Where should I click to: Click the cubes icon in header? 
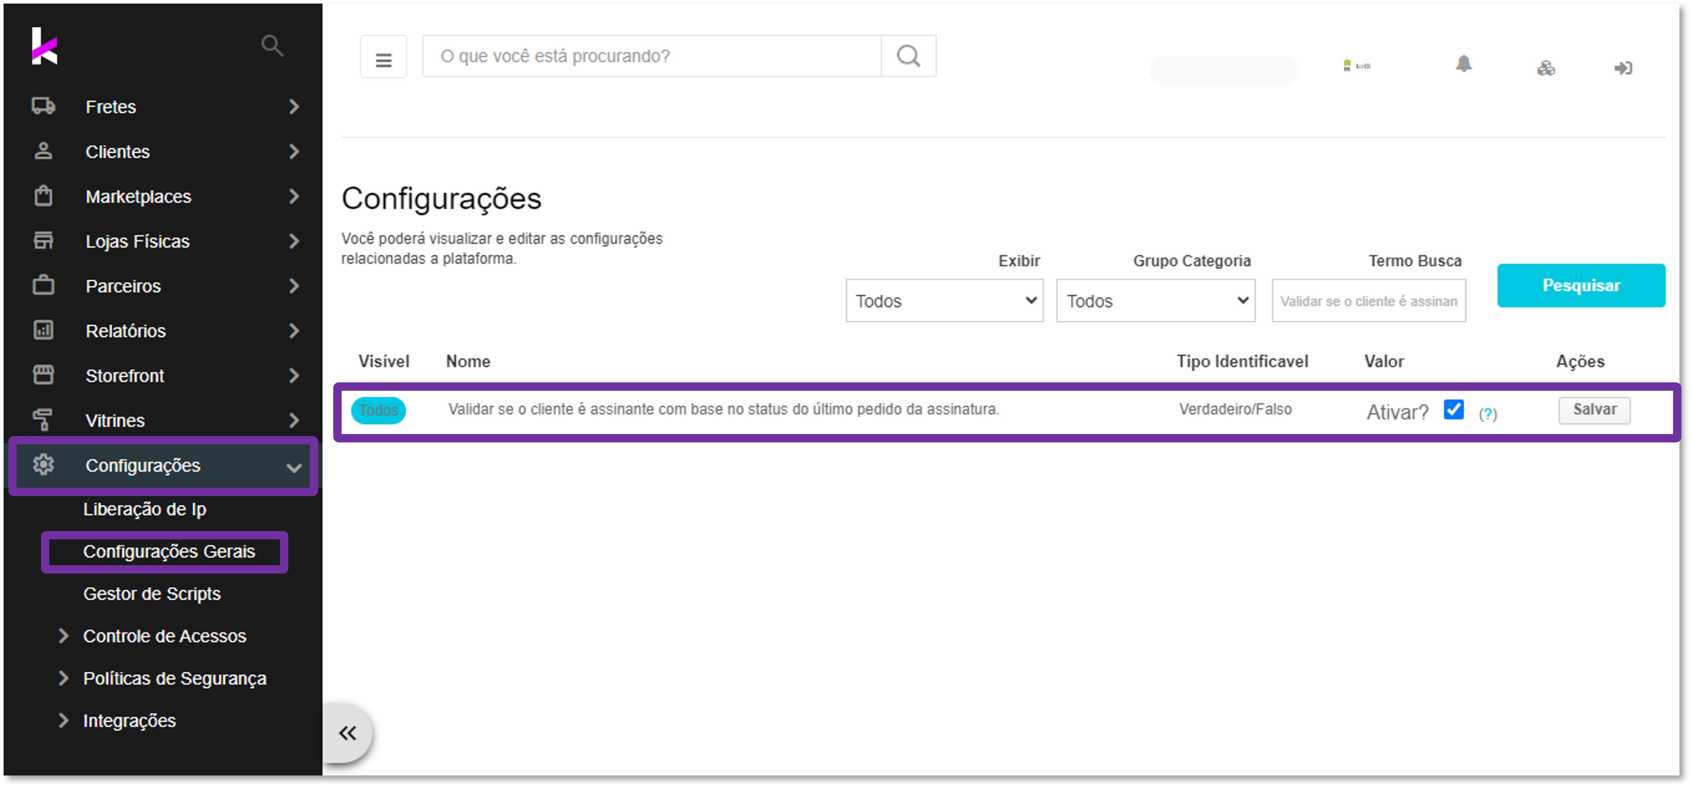pos(1546,68)
